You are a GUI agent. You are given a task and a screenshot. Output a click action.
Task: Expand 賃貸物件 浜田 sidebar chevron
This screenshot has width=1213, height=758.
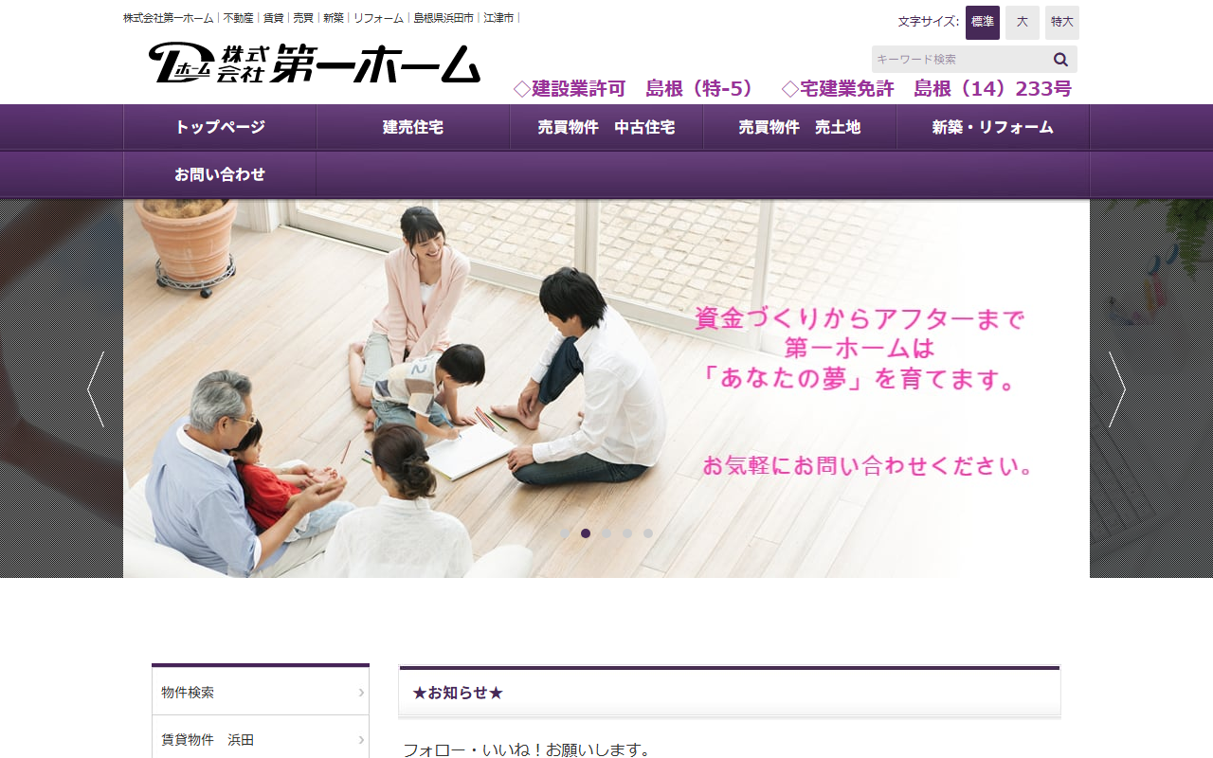point(361,740)
